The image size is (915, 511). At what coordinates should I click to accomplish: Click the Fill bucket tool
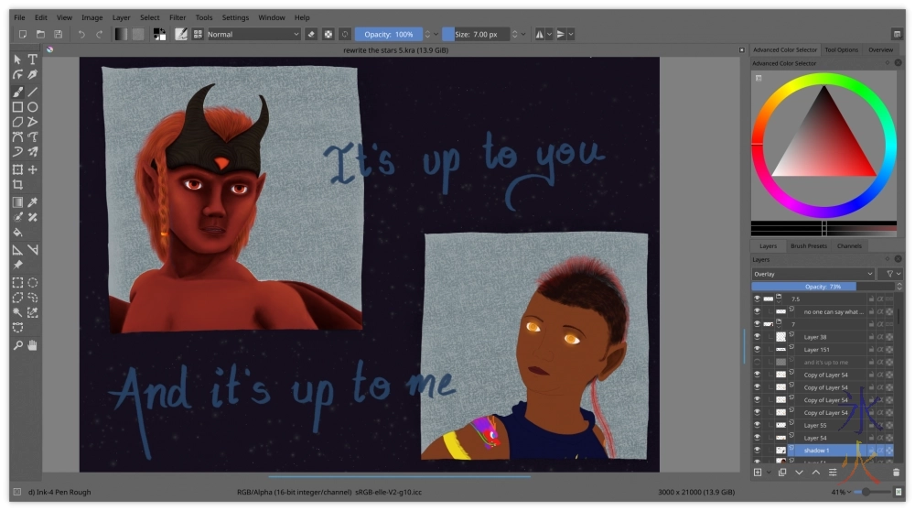coord(17,233)
